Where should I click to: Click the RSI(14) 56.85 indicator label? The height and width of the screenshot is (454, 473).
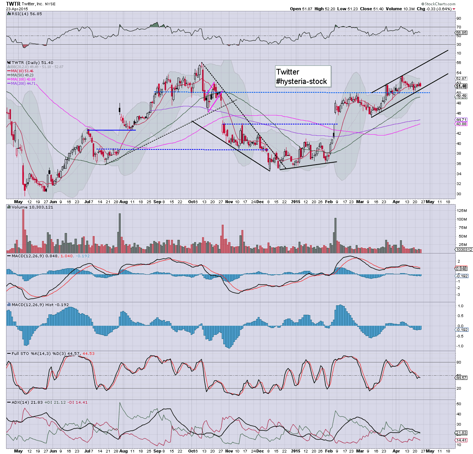pyautogui.click(x=26, y=13)
